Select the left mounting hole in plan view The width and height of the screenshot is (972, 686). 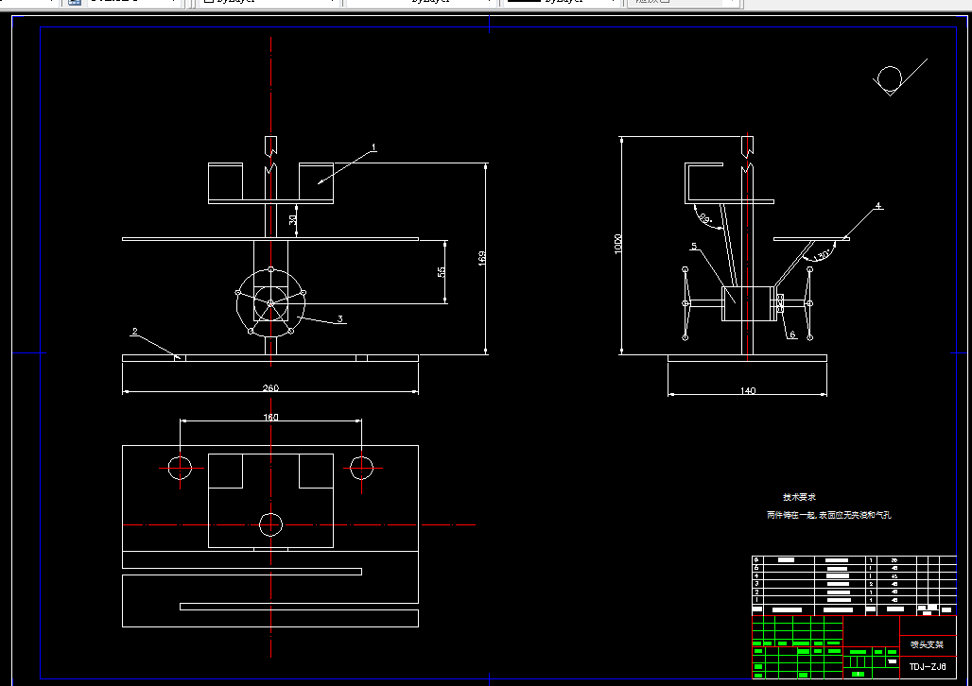[x=180, y=468]
